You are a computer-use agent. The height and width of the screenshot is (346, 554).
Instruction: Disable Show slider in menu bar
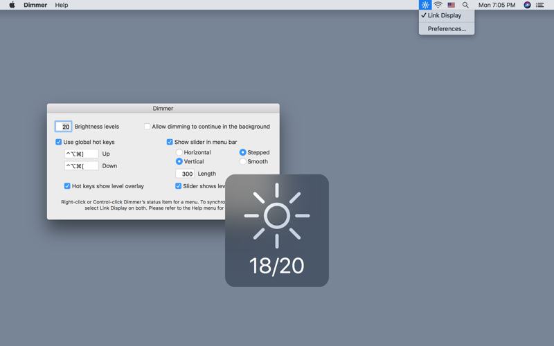click(170, 142)
